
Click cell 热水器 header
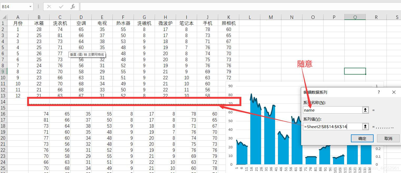click(123, 23)
